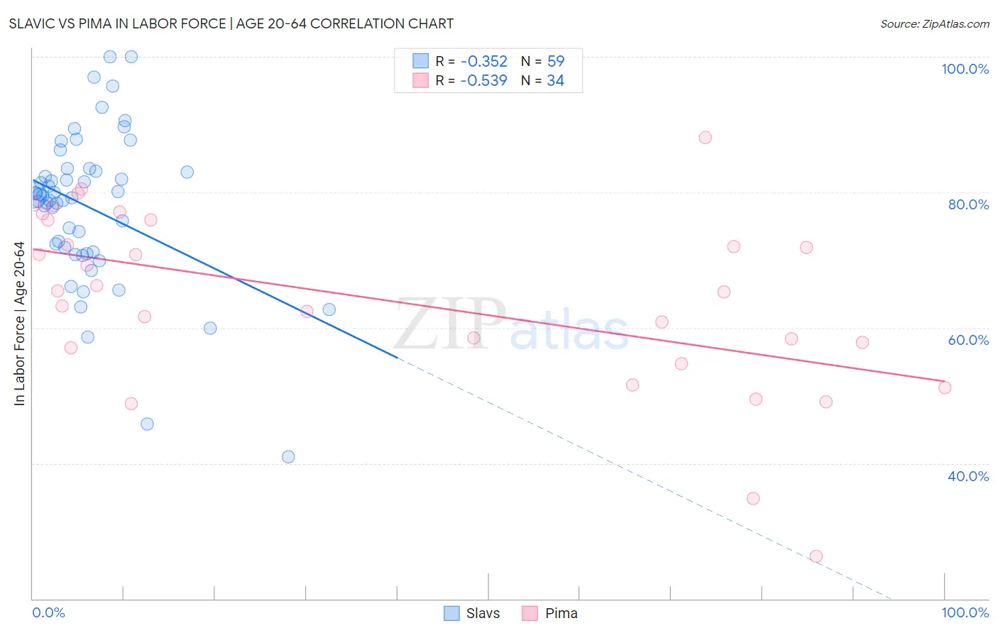Viewport: 998px width, 633px height.
Task: Click the 100.0% y-axis label
Action: pyautogui.click(x=965, y=69)
